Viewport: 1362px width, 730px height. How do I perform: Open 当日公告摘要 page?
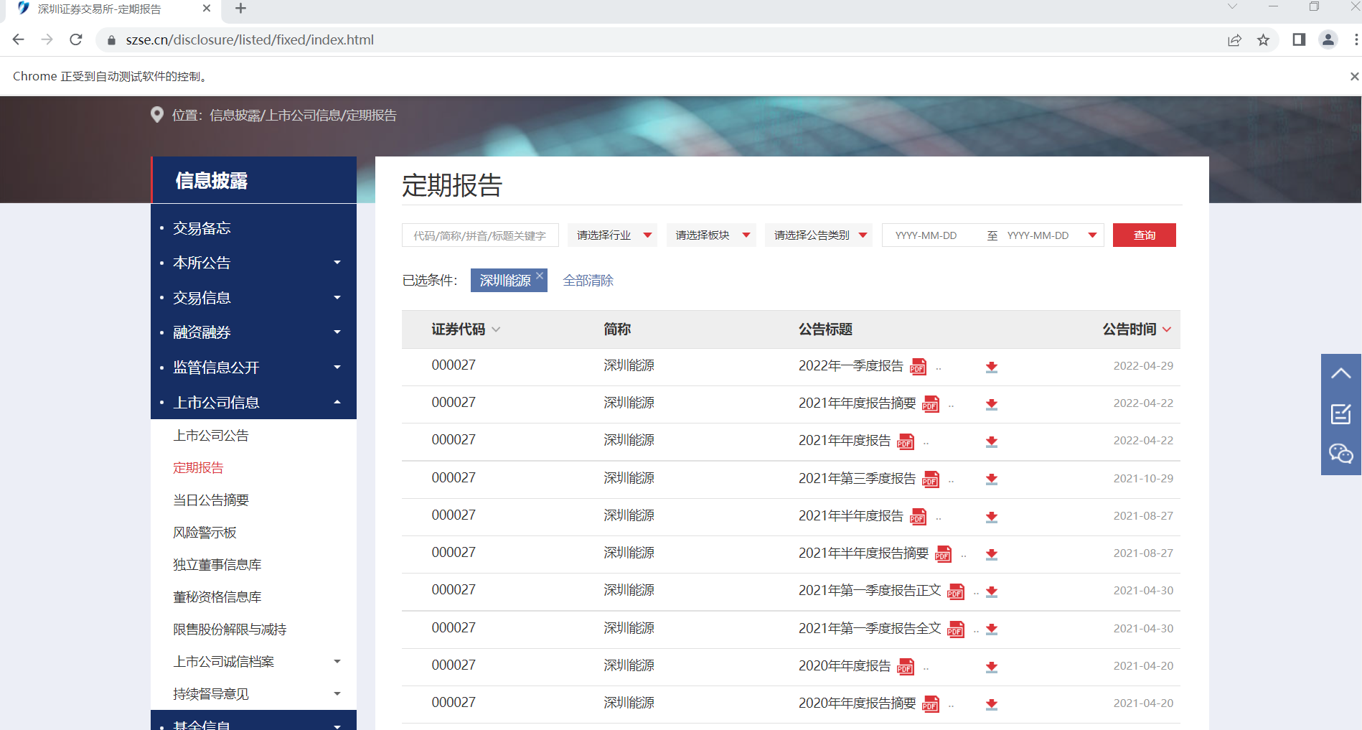point(211,500)
